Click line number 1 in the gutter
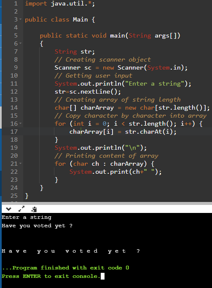This screenshot has height=288, width=212. [x=16, y=3]
